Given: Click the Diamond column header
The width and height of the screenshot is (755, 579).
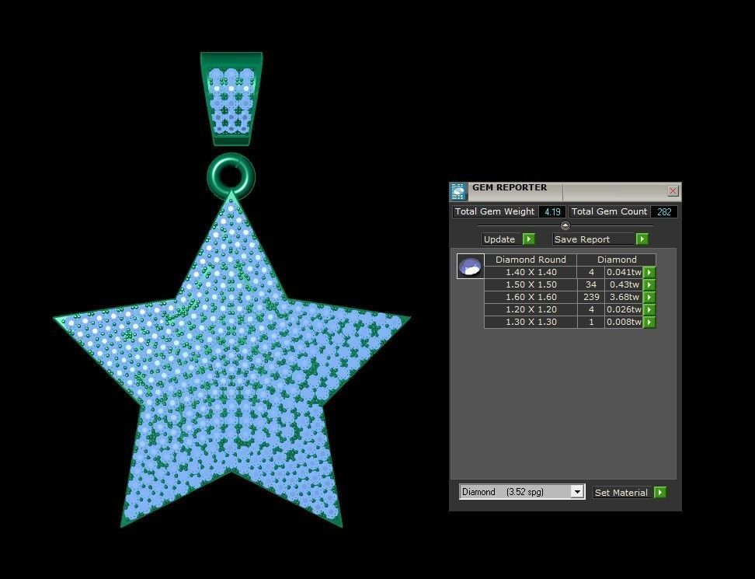Looking at the screenshot, I should pos(617,260).
